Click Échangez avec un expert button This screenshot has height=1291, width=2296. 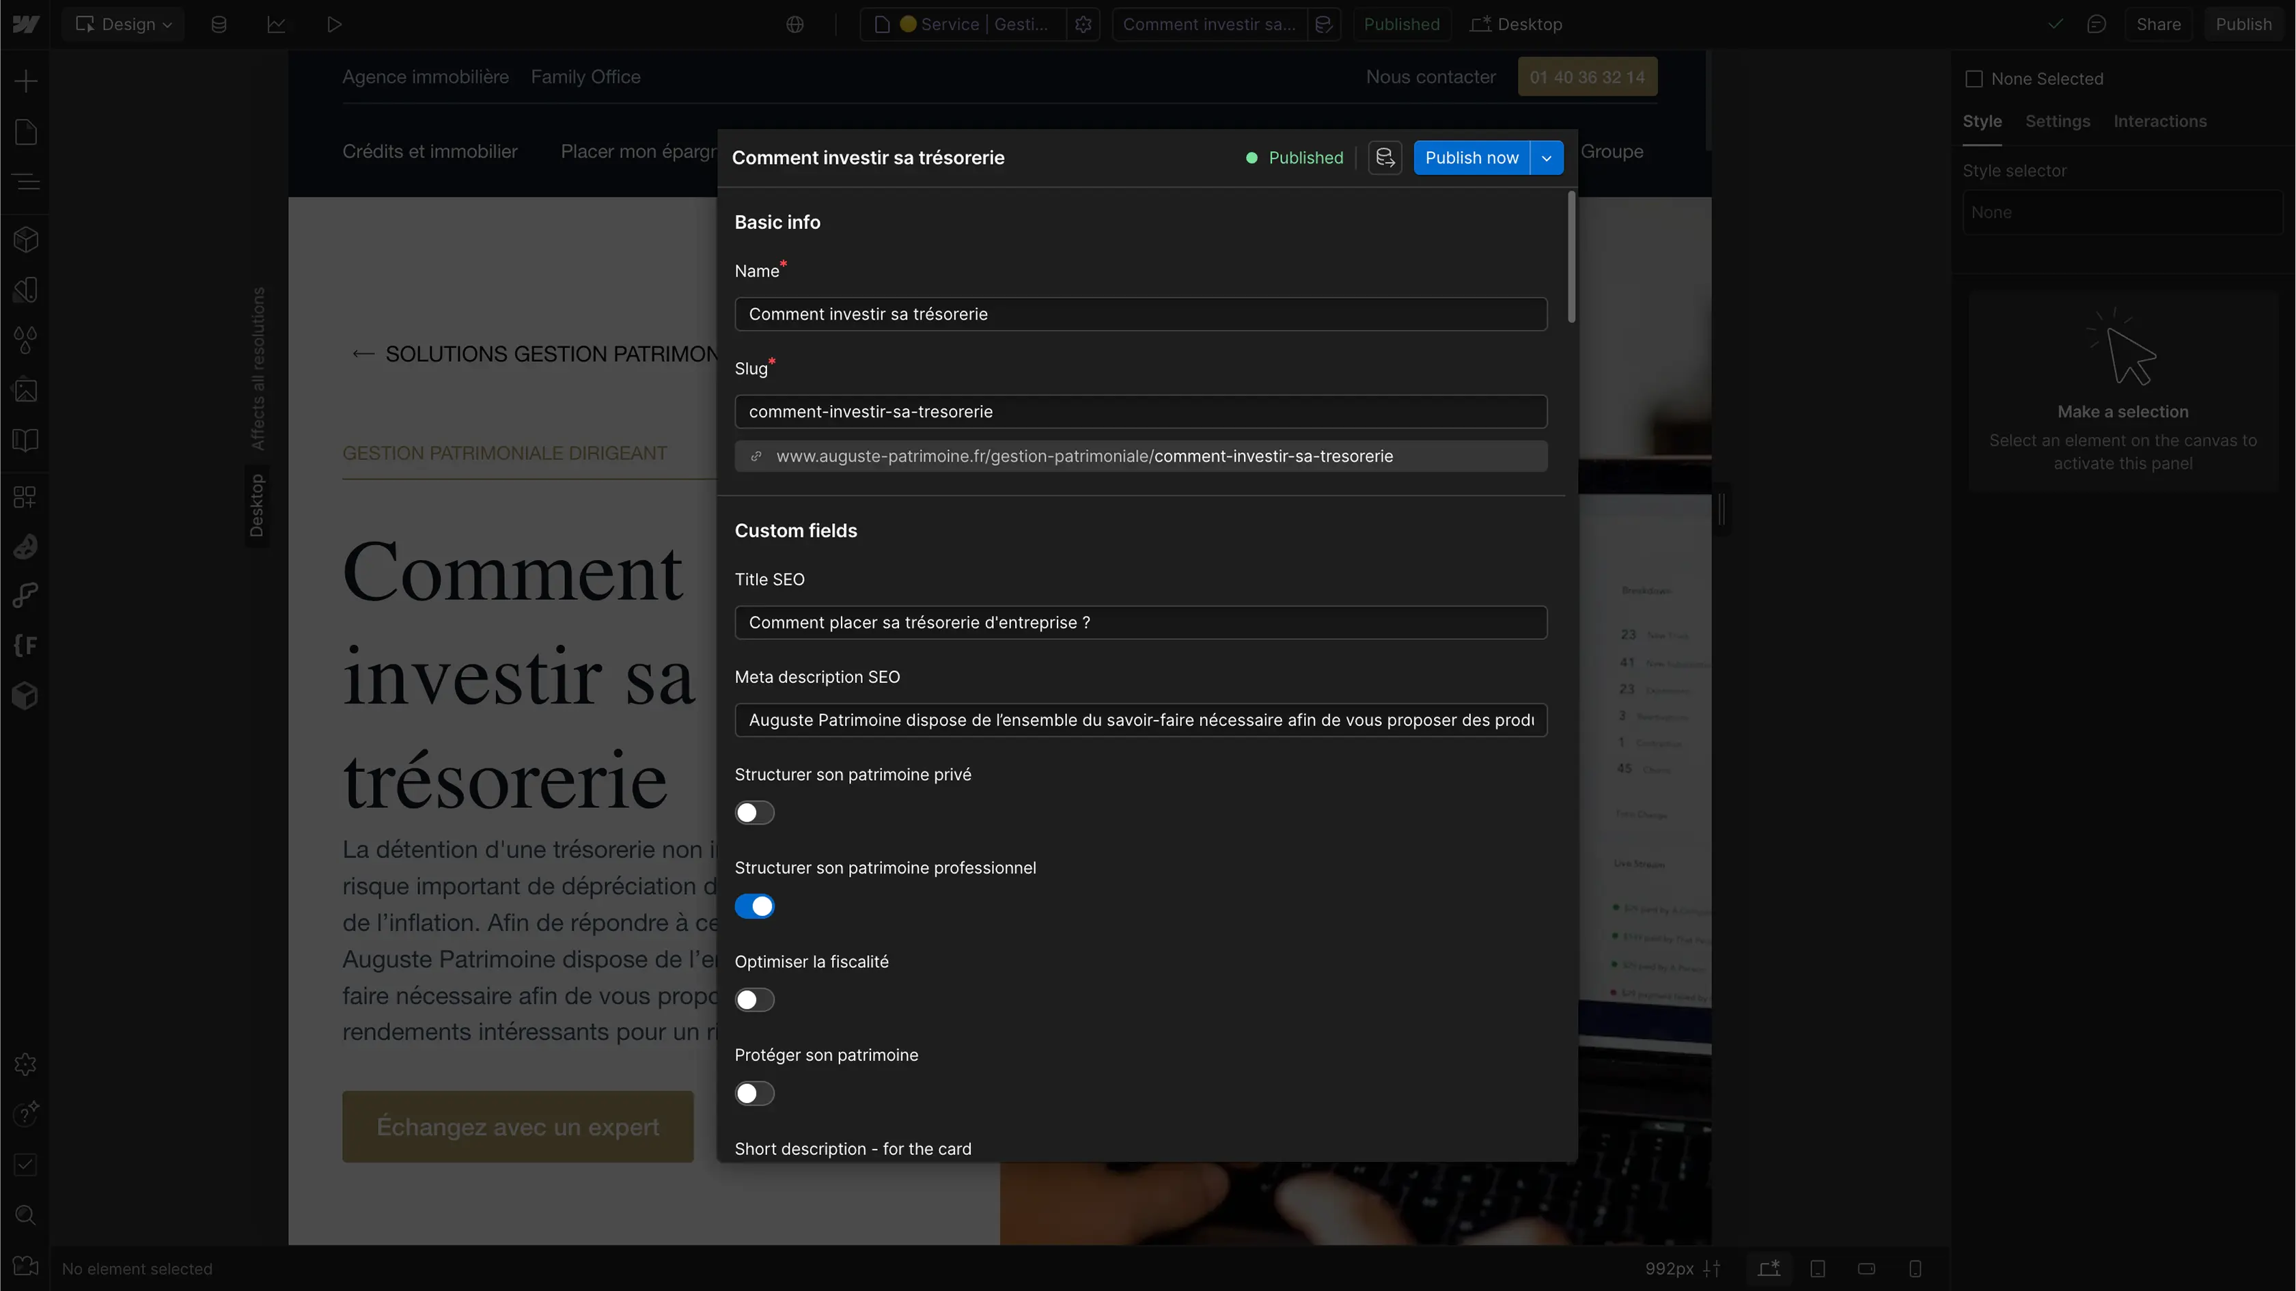click(518, 1126)
